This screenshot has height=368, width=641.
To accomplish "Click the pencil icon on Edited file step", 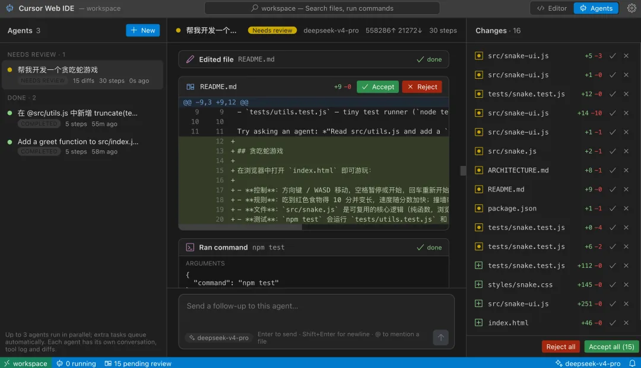I will 190,59.
